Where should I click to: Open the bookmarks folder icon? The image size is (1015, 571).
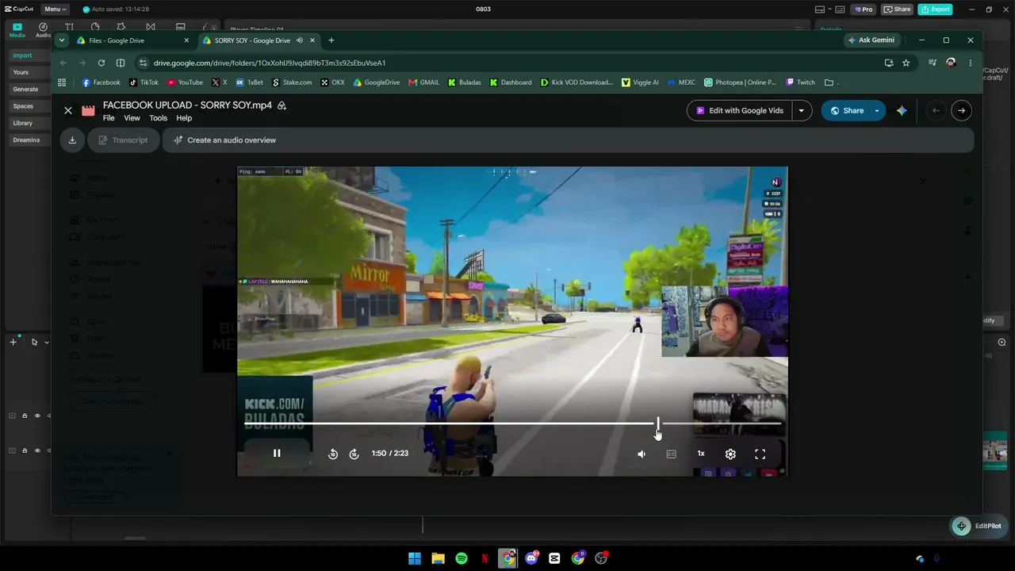point(829,82)
